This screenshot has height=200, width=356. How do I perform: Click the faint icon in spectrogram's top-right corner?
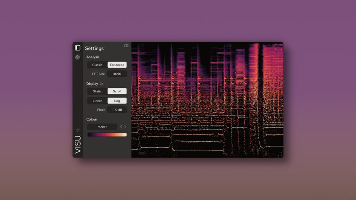279,46
